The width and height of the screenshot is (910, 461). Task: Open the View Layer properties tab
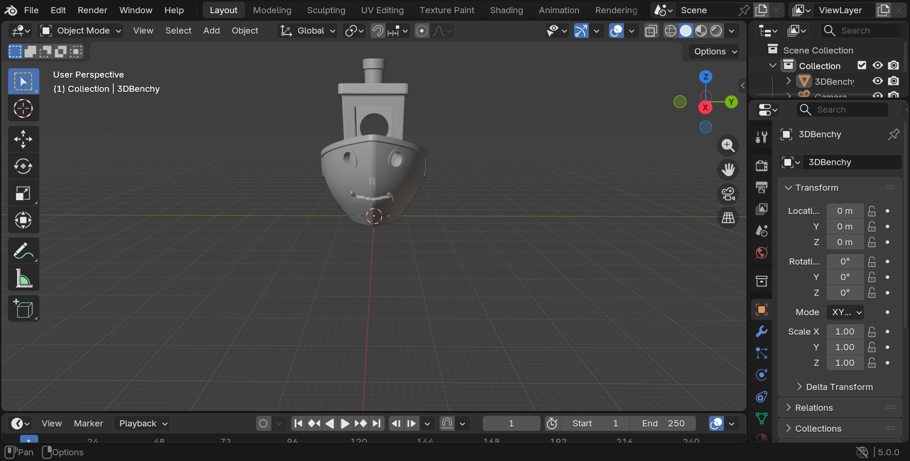(x=762, y=209)
